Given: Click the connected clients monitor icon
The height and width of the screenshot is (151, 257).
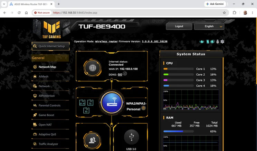Looking at the screenshot, I should click(212, 42).
